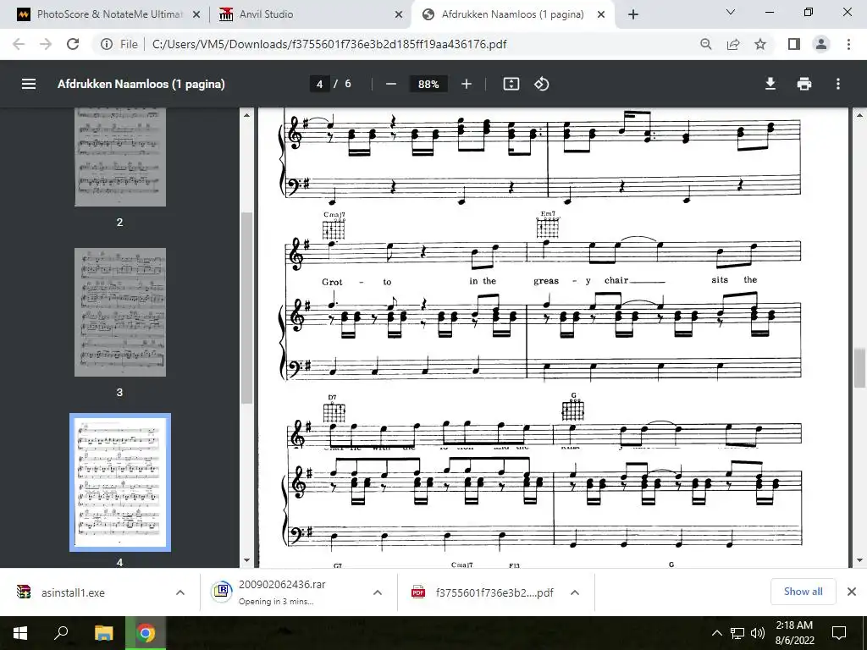Click the lyric word 'Grot'
This screenshot has width=867, height=650.
(x=332, y=282)
